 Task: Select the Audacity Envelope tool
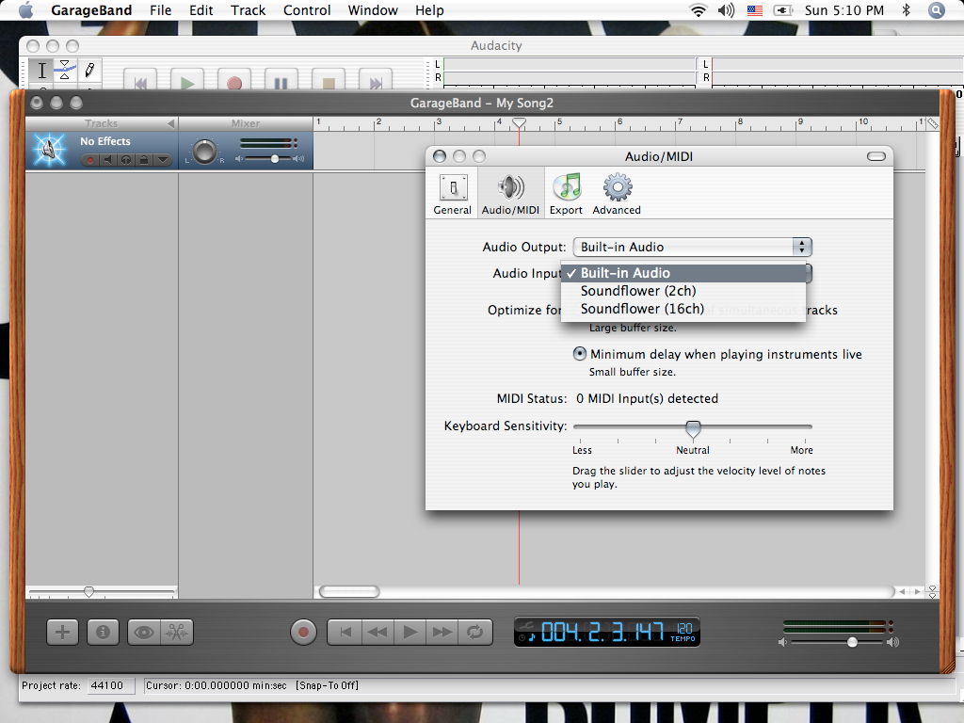[65, 70]
